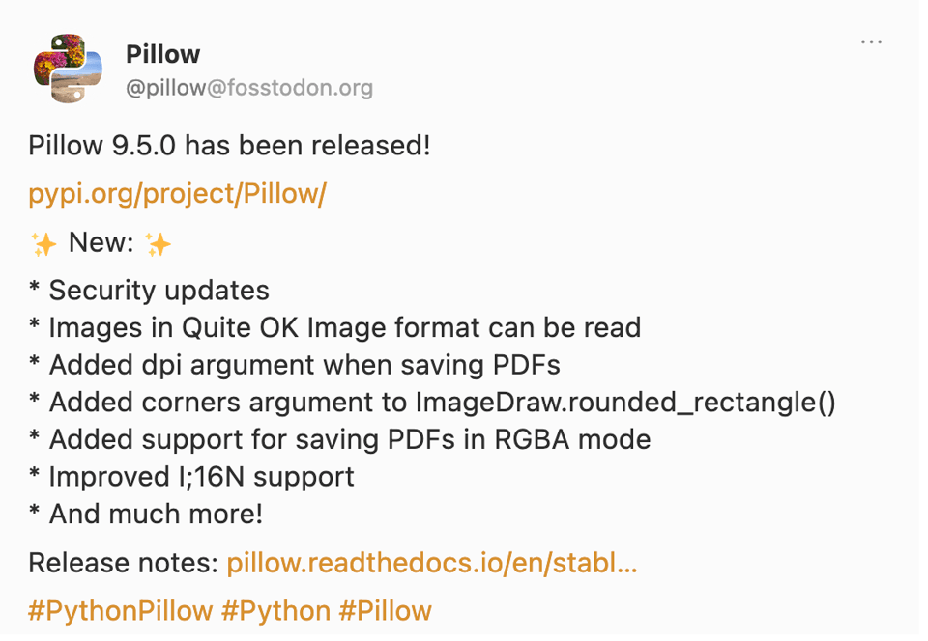Select the #Python hashtag
The width and height of the screenshot is (928, 641).
tap(275, 610)
